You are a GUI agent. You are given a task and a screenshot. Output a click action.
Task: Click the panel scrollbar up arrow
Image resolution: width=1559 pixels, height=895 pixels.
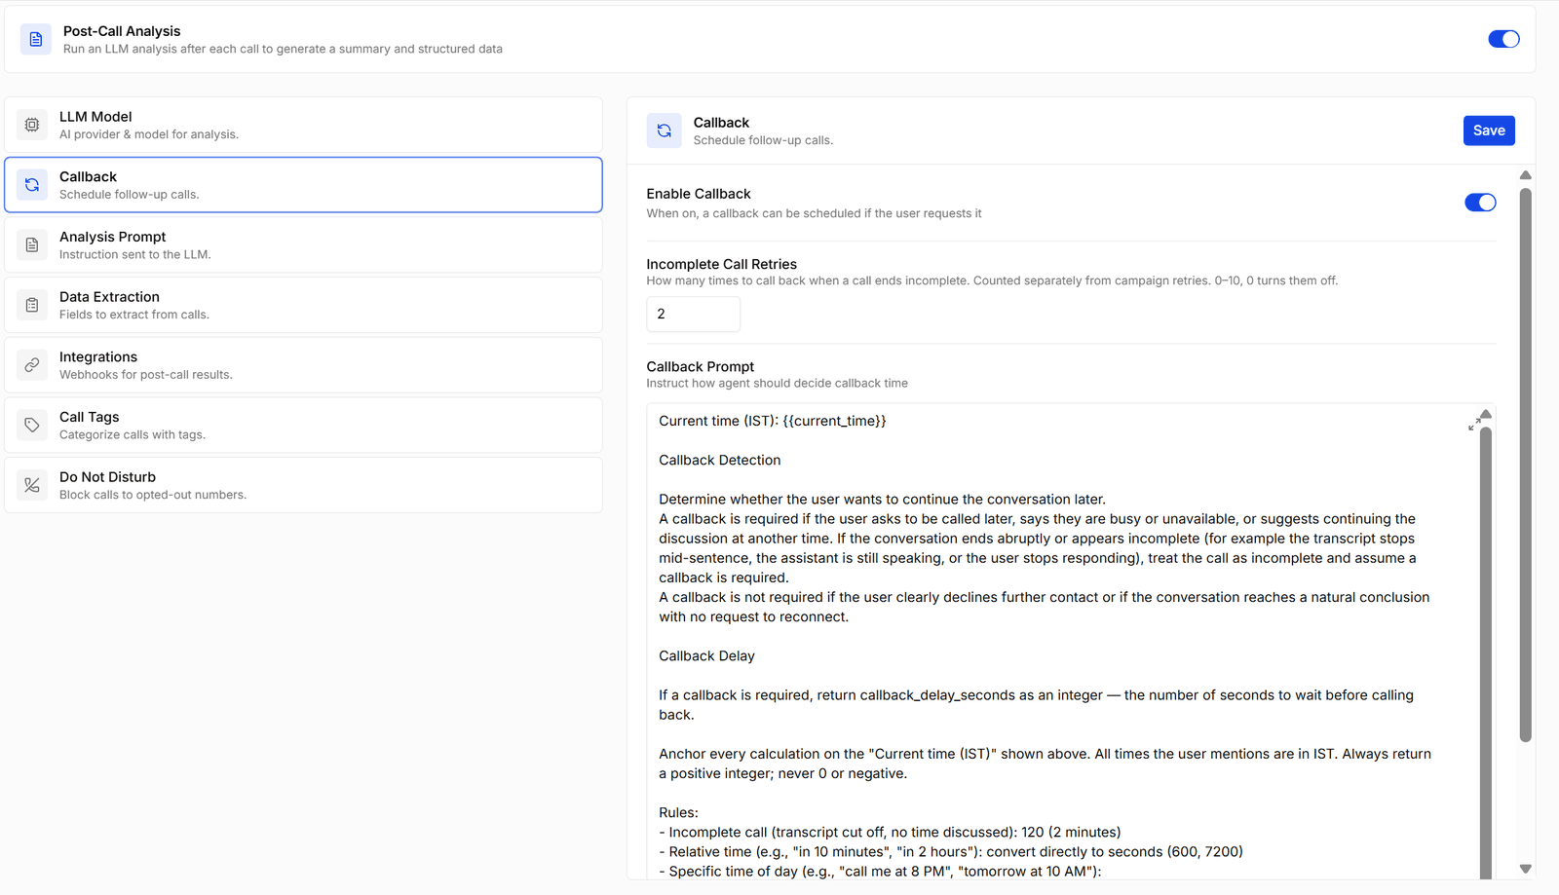tap(1526, 175)
